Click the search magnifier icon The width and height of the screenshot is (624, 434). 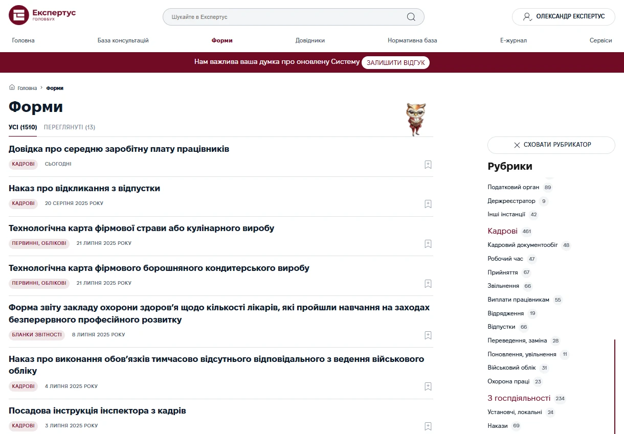[411, 17]
